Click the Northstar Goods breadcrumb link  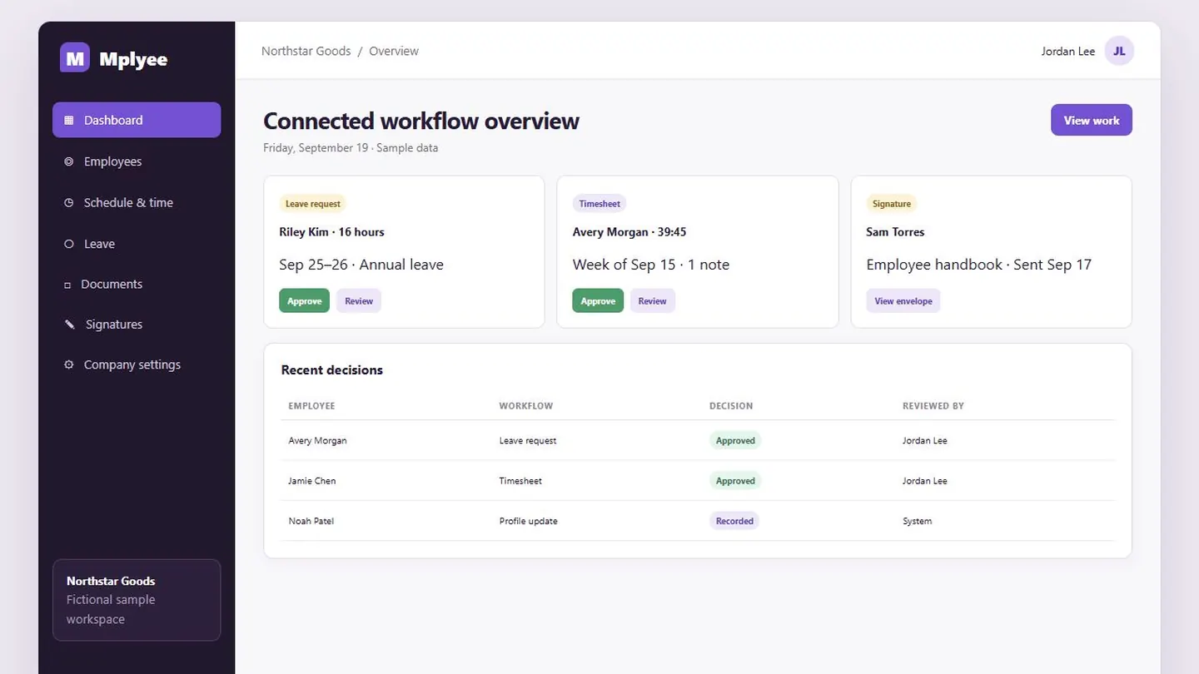point(306,51)
